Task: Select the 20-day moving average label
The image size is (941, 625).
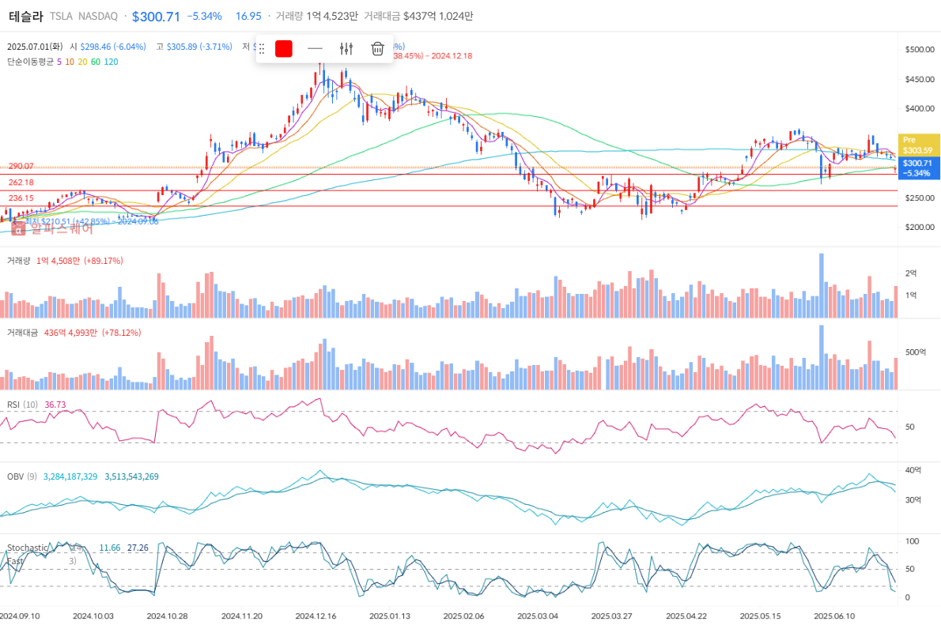Action: pos(83,62)
